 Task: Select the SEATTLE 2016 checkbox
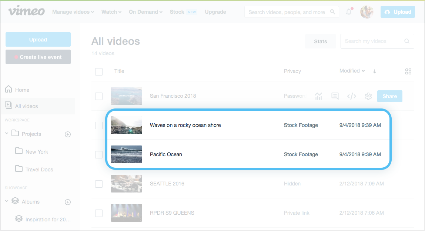pos(99,184)
